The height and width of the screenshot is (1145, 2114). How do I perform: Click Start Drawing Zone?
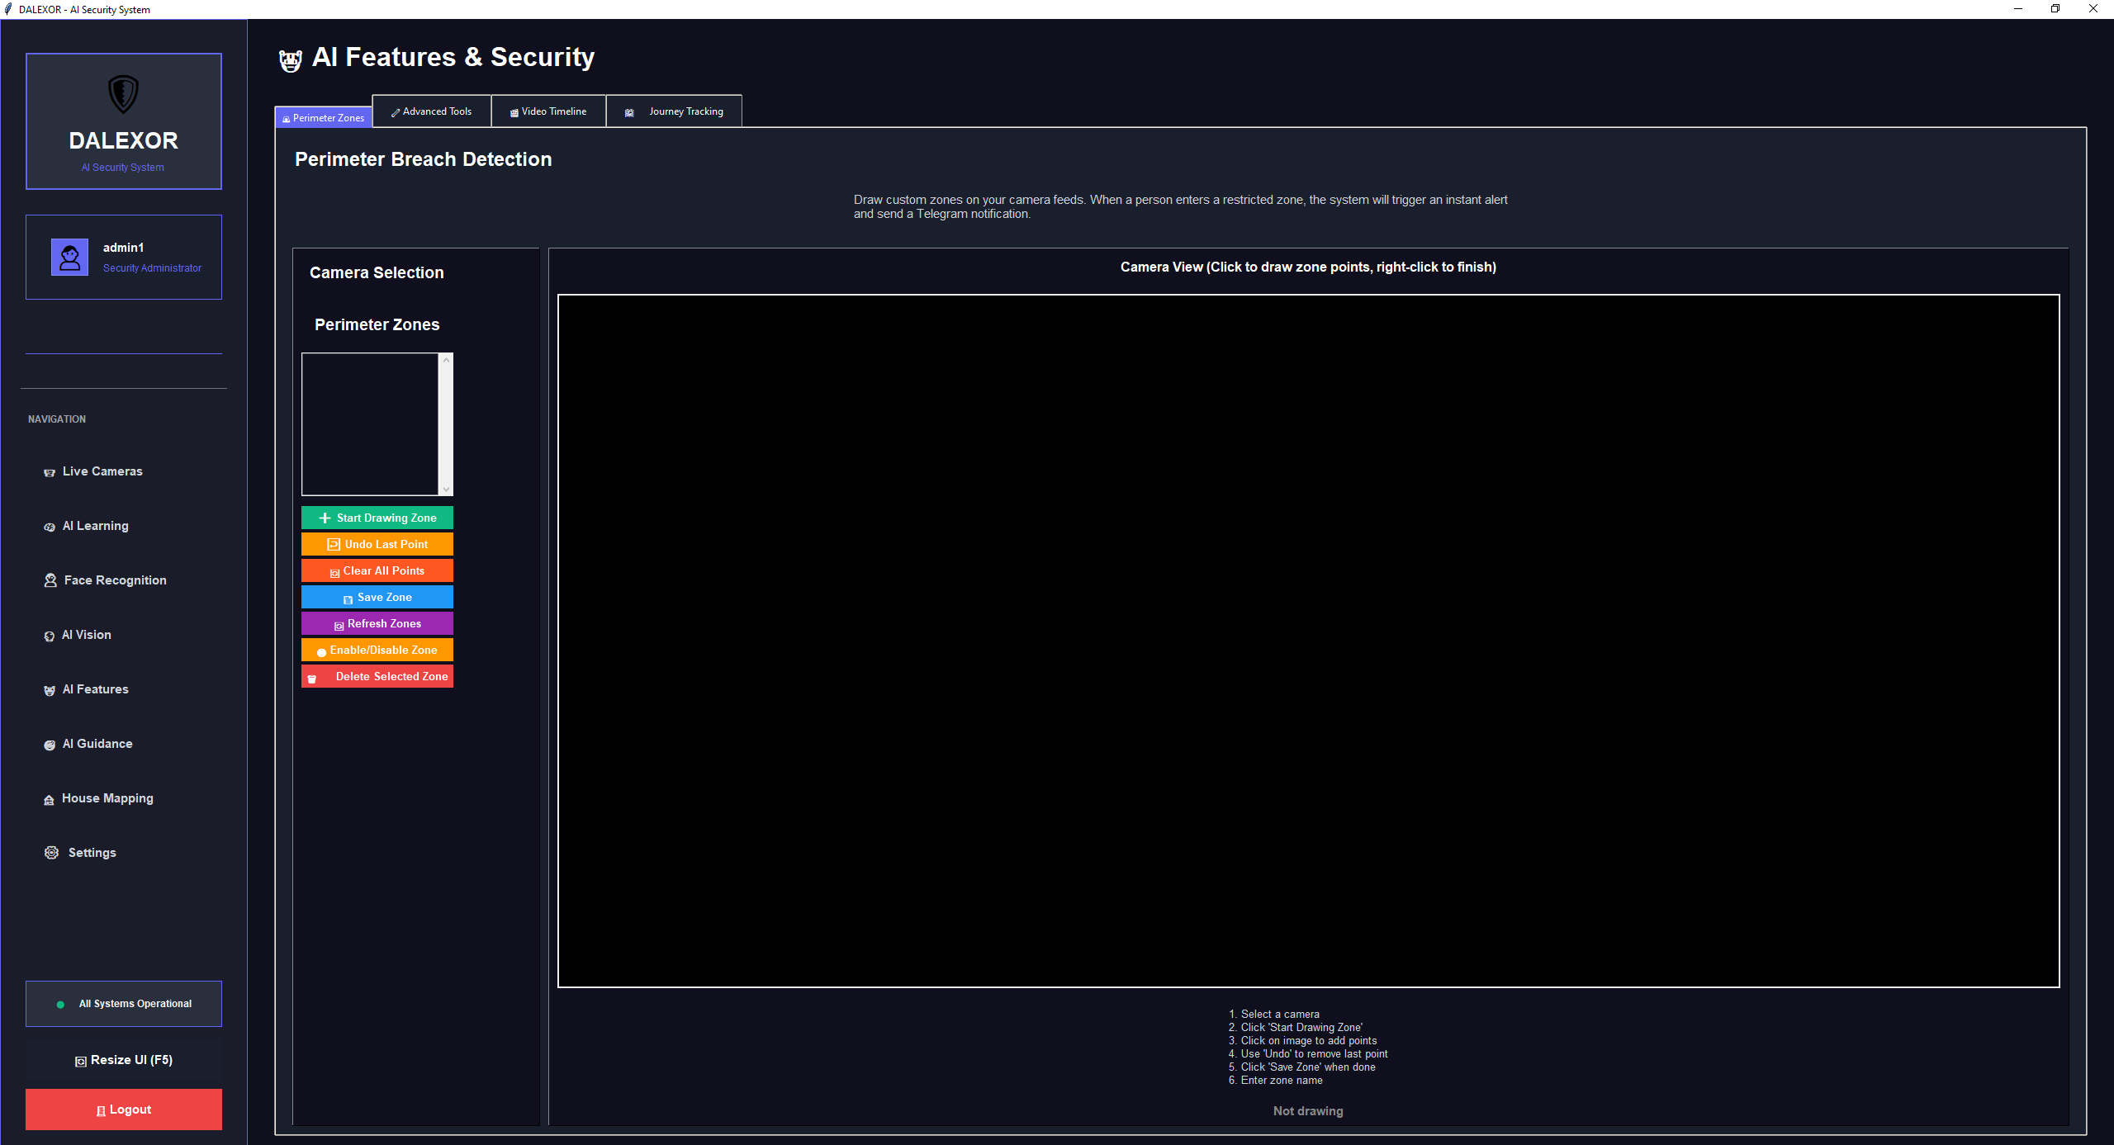point(377,518)
